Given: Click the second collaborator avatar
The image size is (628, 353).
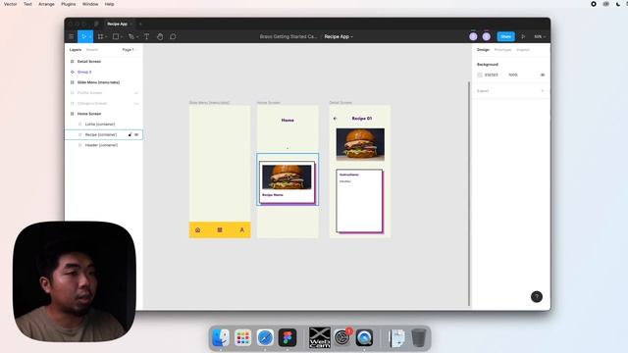Looking at the screenshot, I should (487, 36).
